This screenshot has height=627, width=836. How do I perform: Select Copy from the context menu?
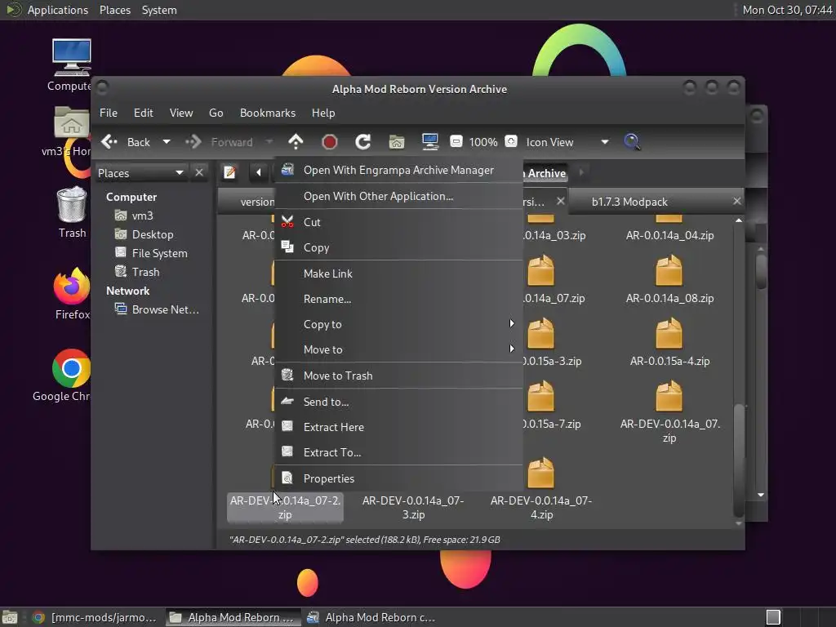point(398,248)
